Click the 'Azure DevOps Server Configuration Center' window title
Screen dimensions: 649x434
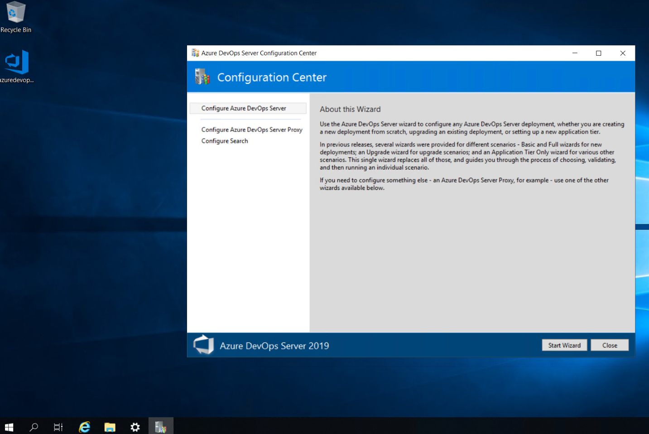[x=259, y=53]
